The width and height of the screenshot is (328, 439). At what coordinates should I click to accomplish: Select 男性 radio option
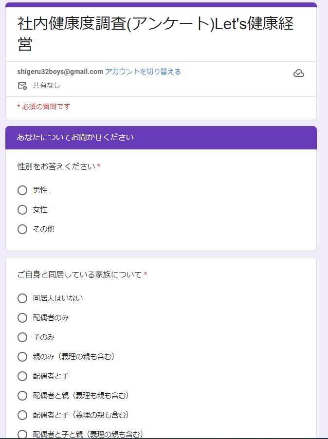pyautogui.click(x=22, y=190)
